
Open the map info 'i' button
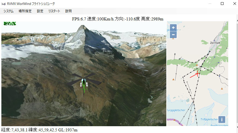click(x=222, y=119)
